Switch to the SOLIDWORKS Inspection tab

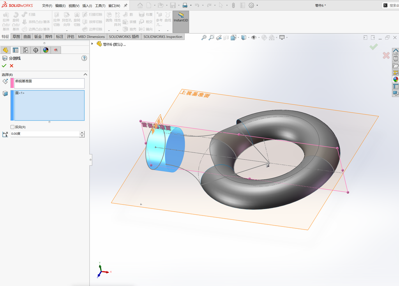click(x=163, y=37)
